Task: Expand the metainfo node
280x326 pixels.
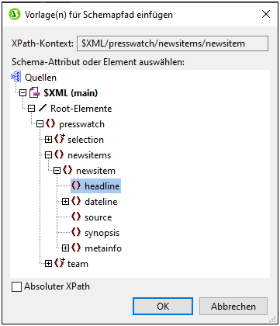Action: (65, 248)
